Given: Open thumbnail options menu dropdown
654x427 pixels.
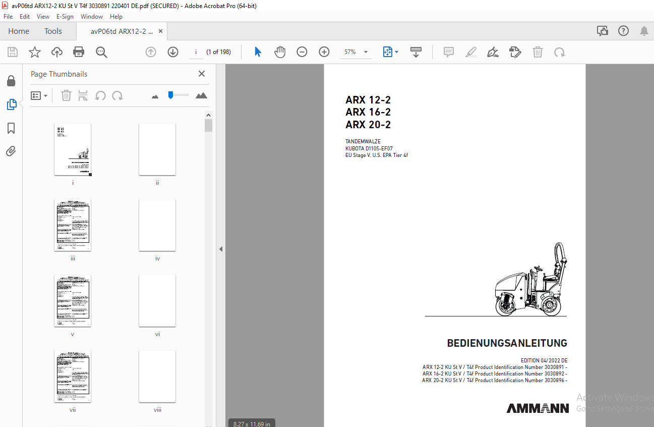Looking at the screenshot, I should pyautogui.click(x=39, y=95).
